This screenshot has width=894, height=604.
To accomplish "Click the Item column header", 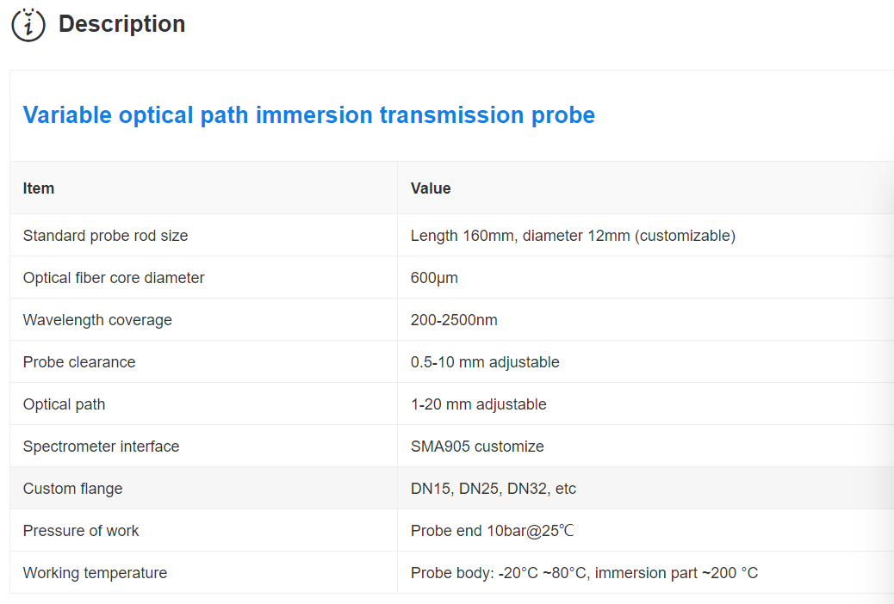I will (x=39, y=188).
